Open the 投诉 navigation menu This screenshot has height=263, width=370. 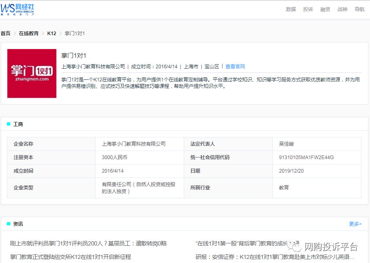click(x=308, y=9)
